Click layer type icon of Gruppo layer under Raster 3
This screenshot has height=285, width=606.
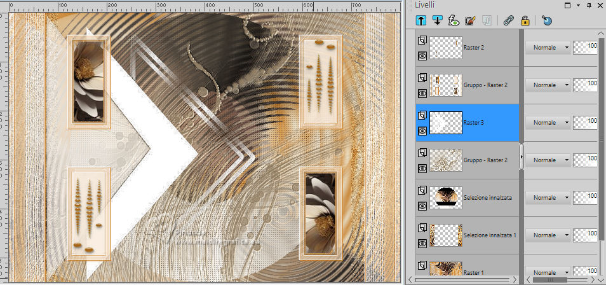coord(422,153)
